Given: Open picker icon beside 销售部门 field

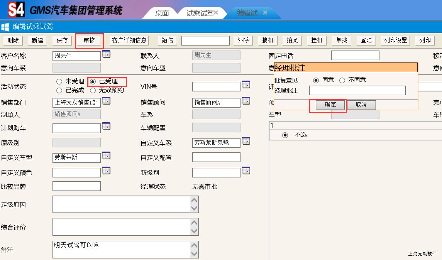Looking at the screenshot, I should pos(106,101).
